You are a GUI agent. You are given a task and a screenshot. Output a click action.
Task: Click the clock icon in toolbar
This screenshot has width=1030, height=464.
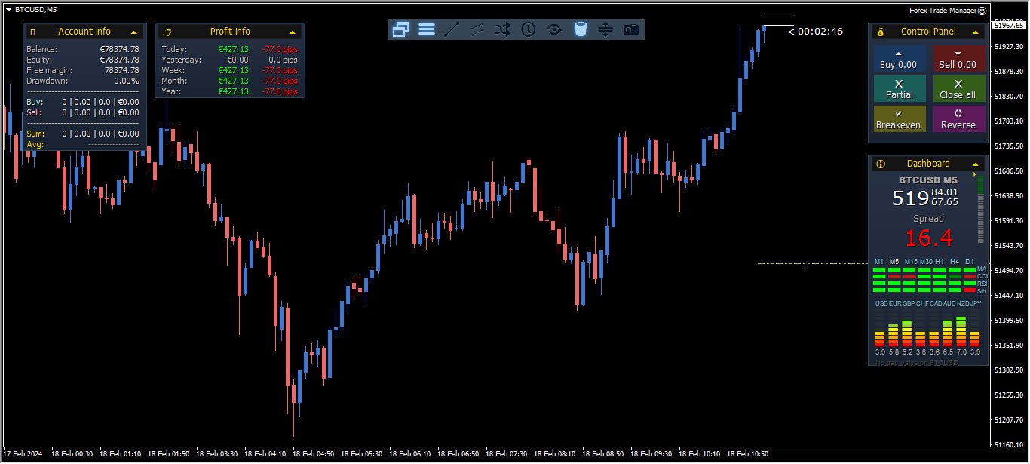point(529,29)
